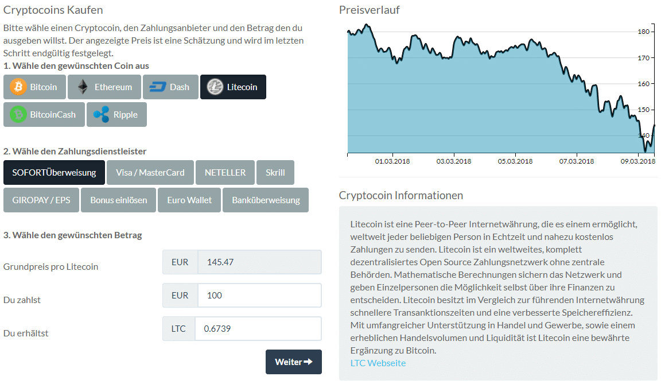The width and height of the screenshot is (661, 384).
Task: Click the 'Du zahlst' label
Action: tap(22, 300)
